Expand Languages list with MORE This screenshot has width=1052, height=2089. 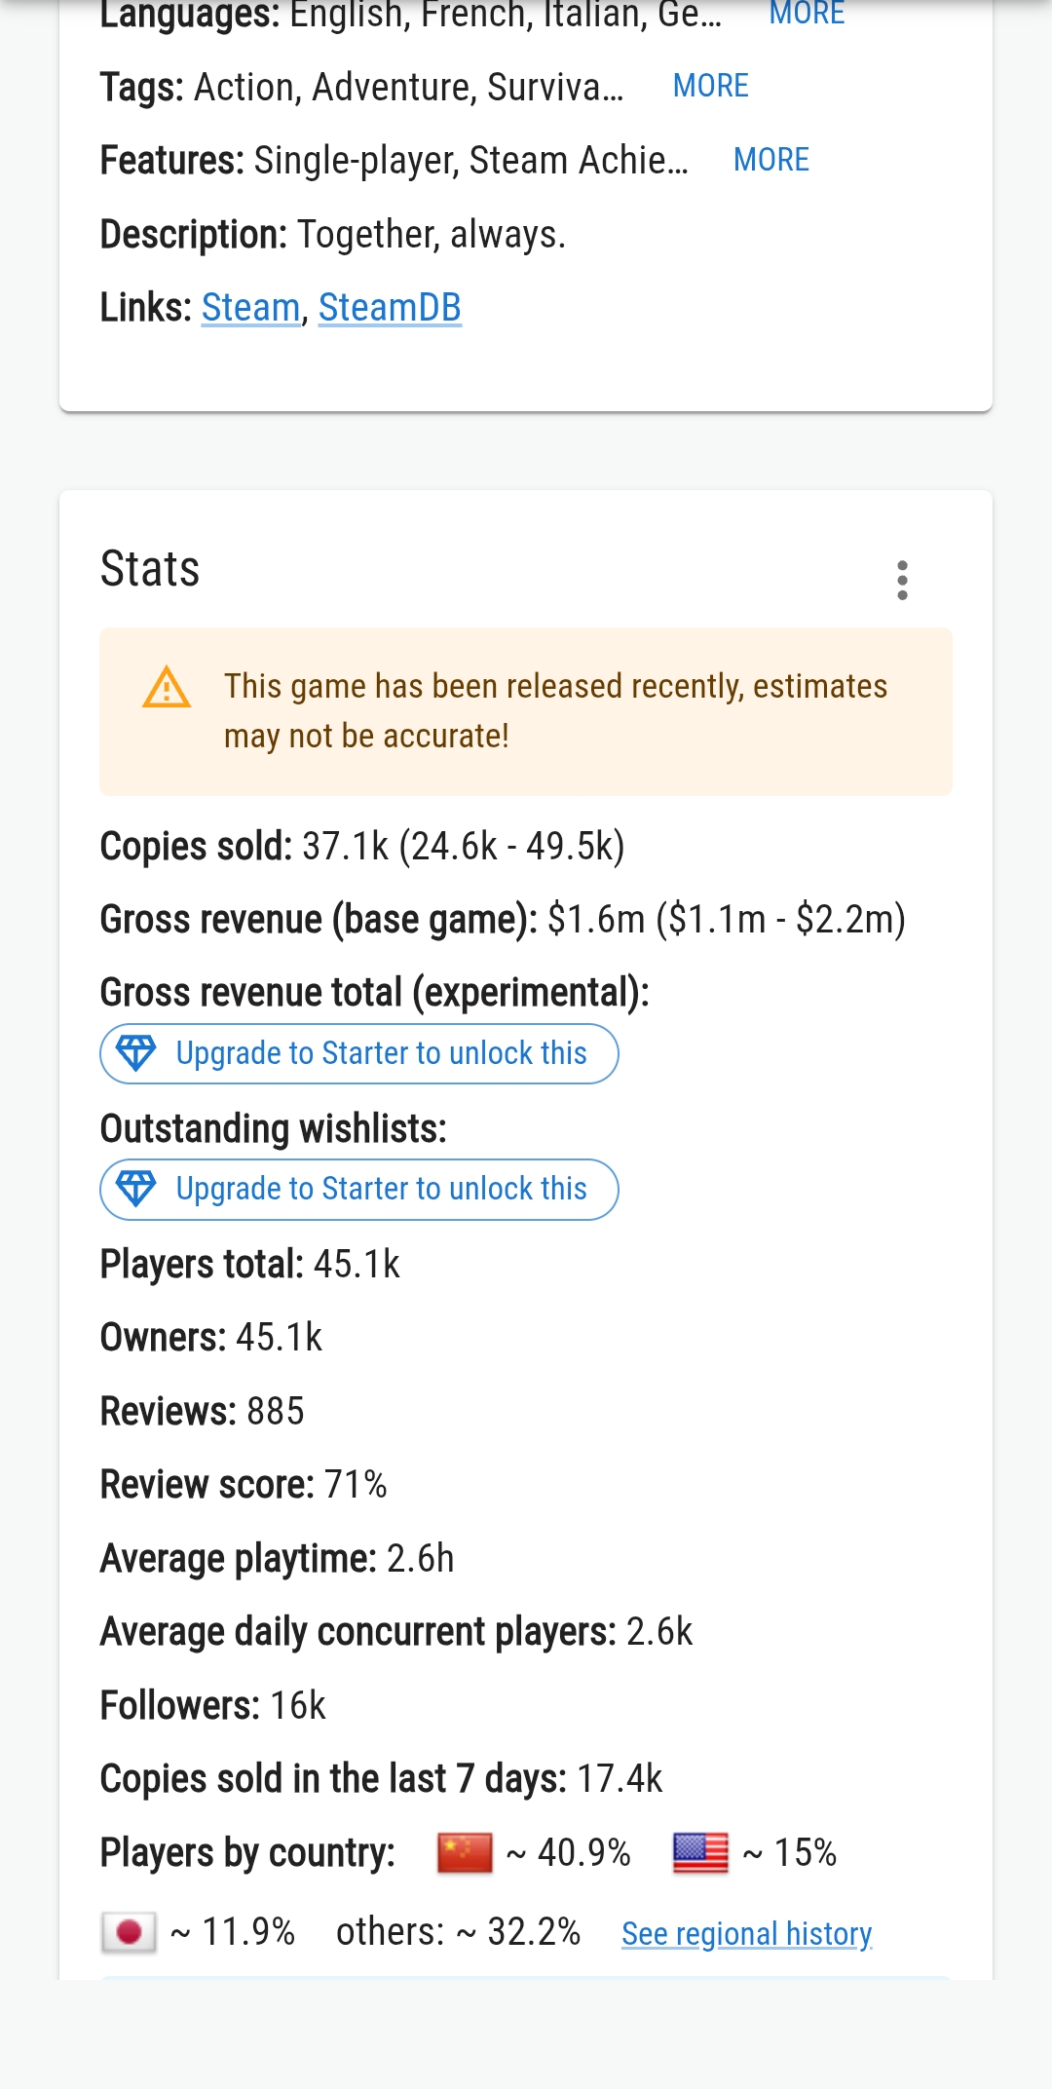coord(807,14)
